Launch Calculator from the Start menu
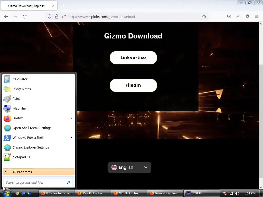Image resolution: width=263 pixels, height=197 pixels. [39, 79]
